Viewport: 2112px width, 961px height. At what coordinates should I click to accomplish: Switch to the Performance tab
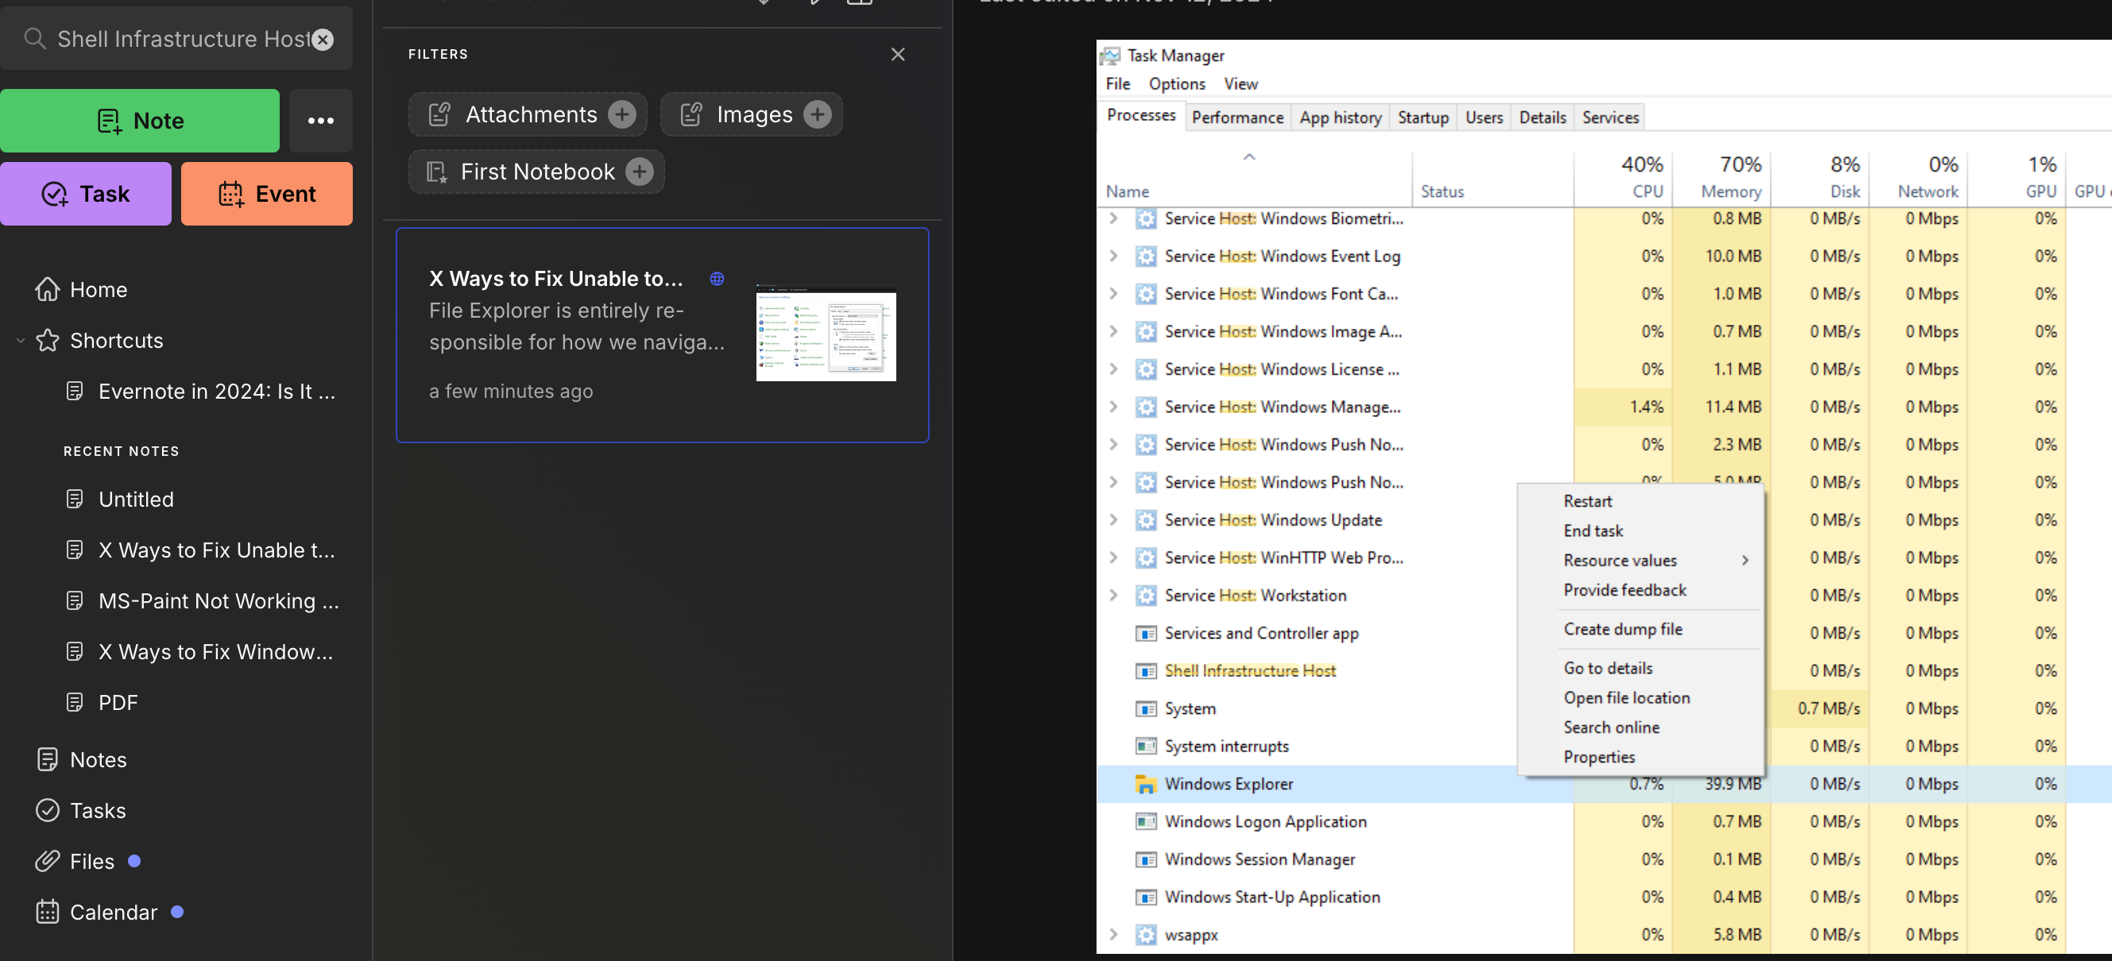(1237, 116)
